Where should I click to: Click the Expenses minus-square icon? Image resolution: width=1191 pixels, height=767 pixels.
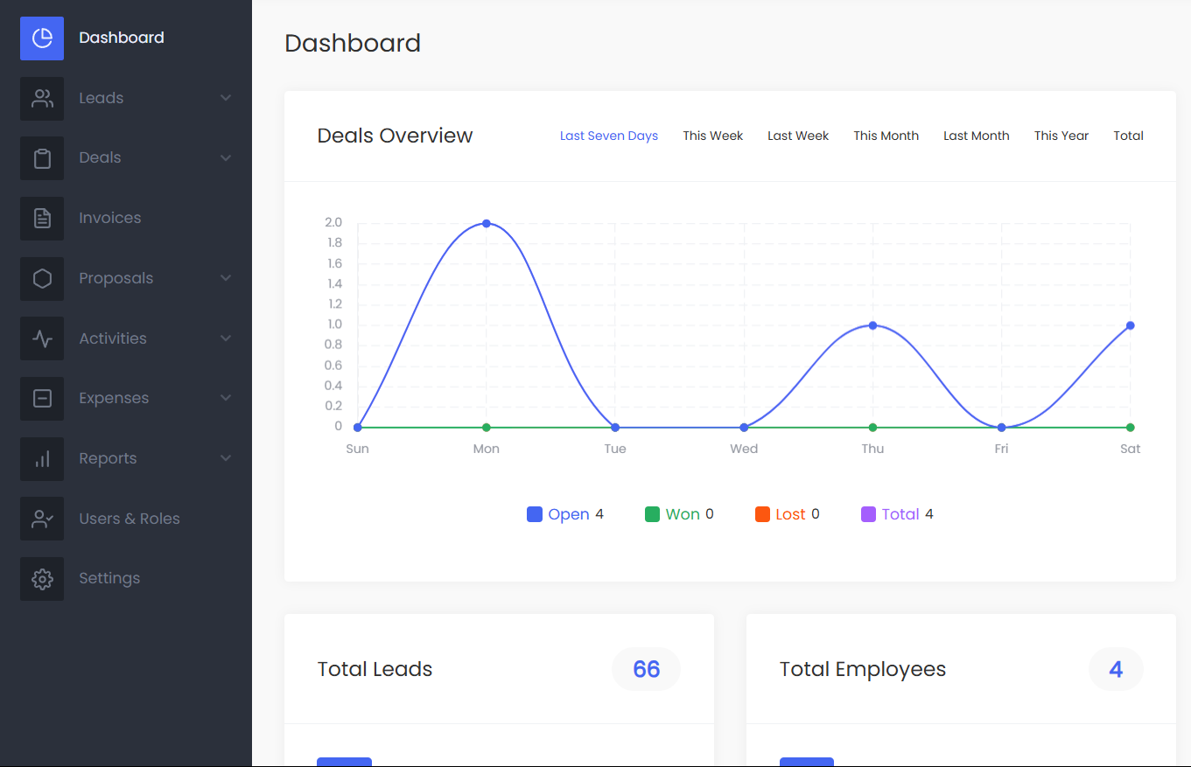tap(42, 399)
